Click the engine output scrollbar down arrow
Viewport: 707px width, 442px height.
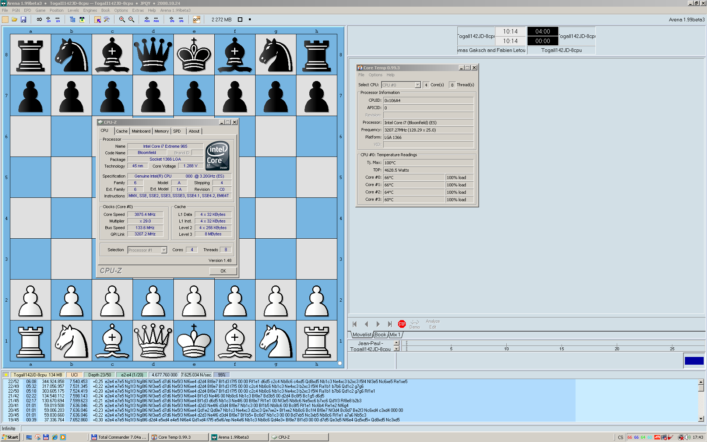pyautogui.click(x=701, y=419)
